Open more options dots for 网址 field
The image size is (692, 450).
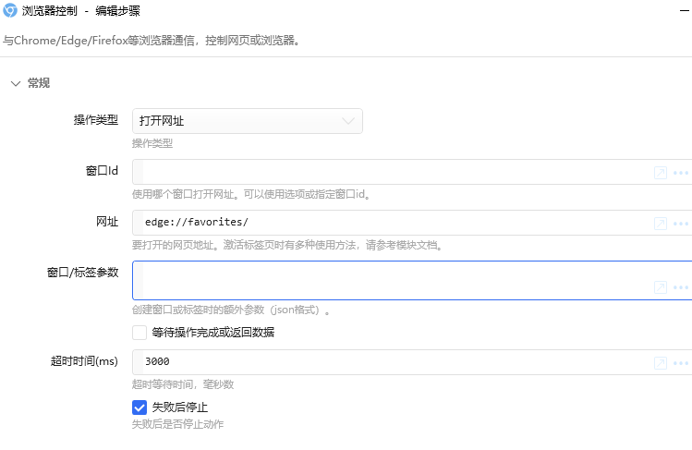pyautogui.click(x=681, y=224)
